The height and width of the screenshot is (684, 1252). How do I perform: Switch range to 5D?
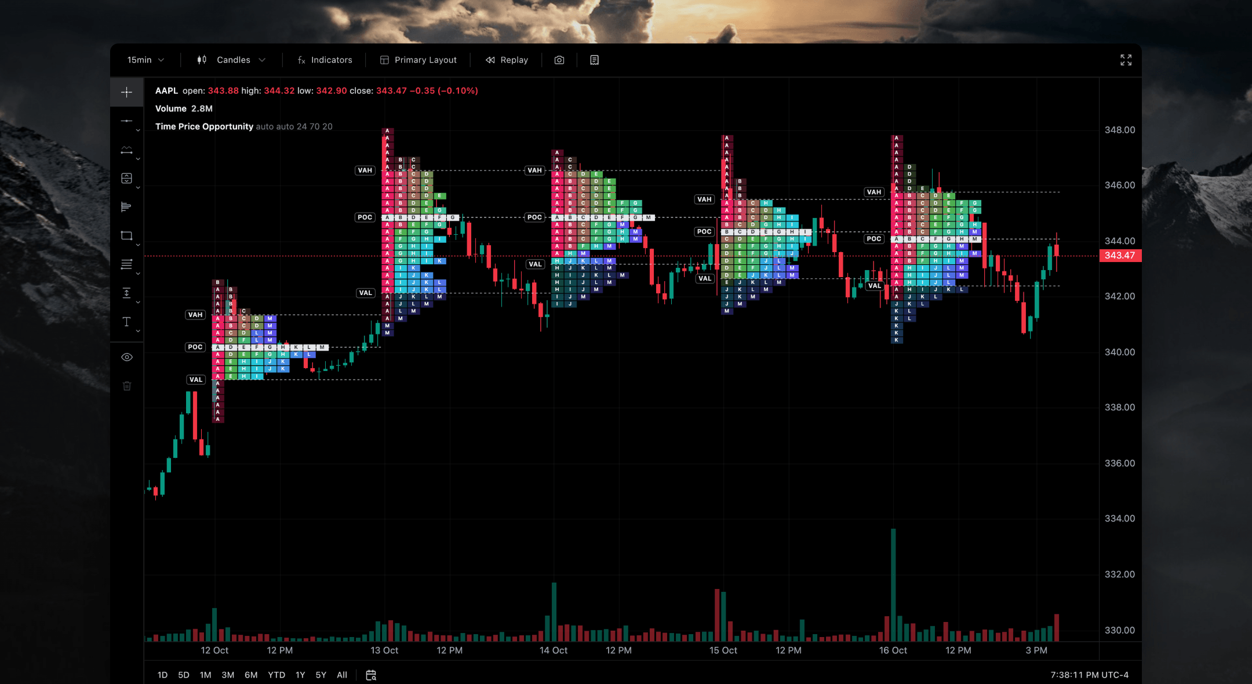pyautogui.click(x=184, y=675)
